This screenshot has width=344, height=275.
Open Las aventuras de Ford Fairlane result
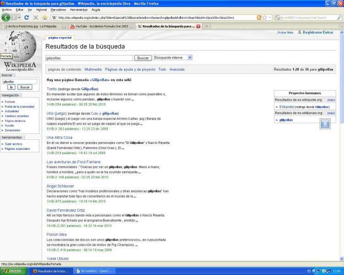pos(73,162)
